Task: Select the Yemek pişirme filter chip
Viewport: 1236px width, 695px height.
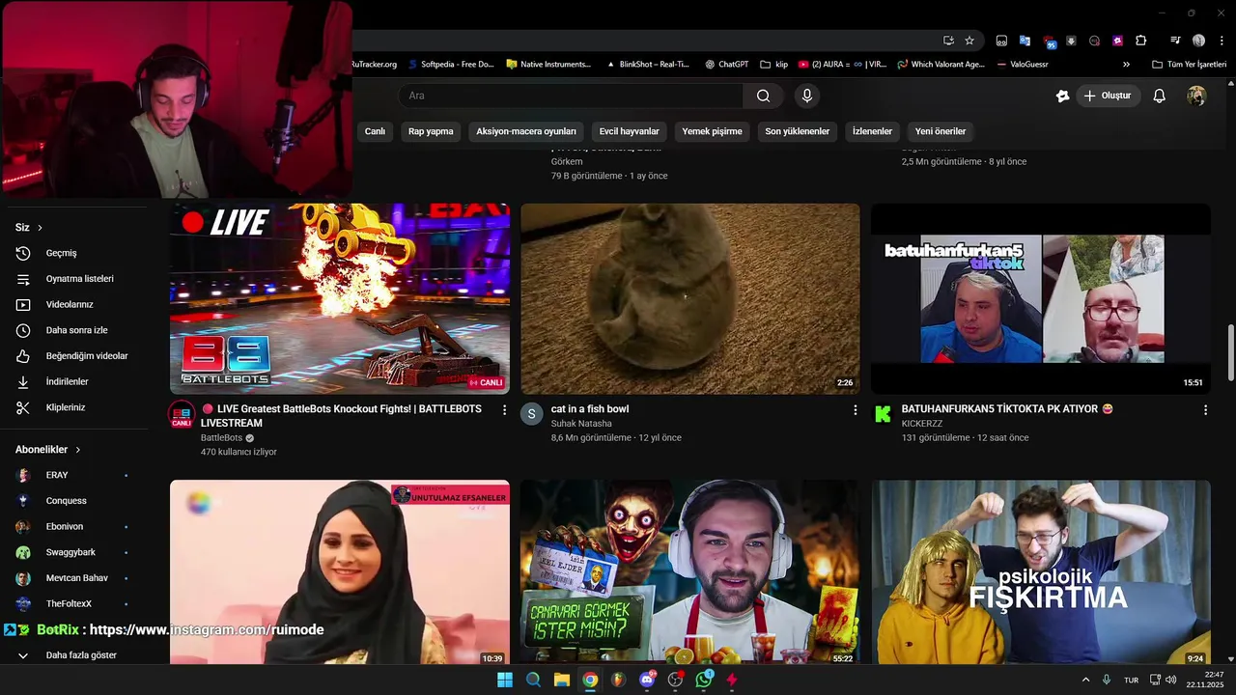Action: [712, 131]
